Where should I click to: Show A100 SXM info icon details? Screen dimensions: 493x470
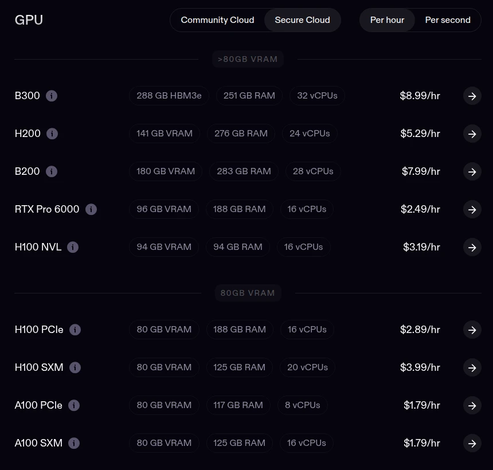click(74, 443)
